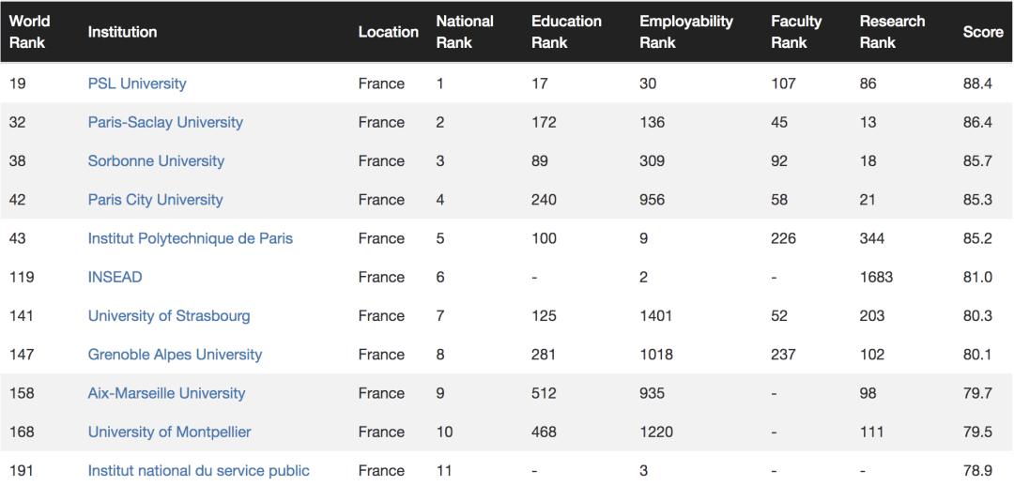Click the Sorbonne University link
Image resolution: width=1014 pixels, height=486 pixels.
point(156,160)
